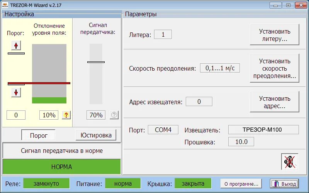Viewport: 309px width, 193px height.
Task: Click the Питание status 'норма'
Action: (x=123, y=184)
